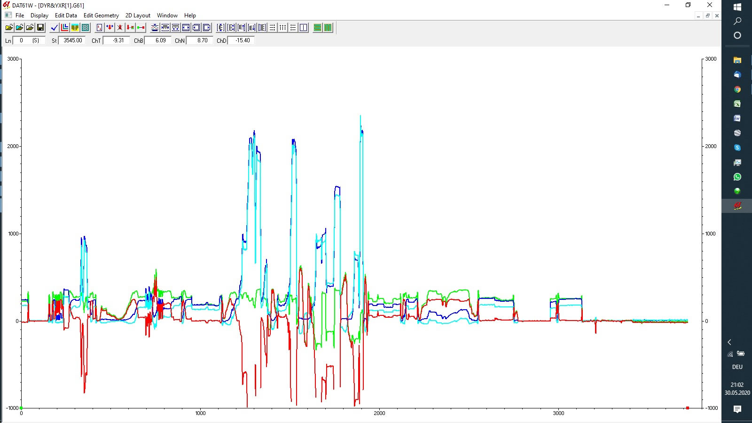
Task: Show hidden system tray icons
Action: click(729, 342)
